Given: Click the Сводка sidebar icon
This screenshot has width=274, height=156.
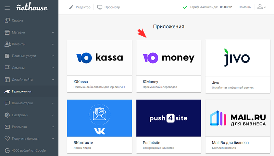Looking at the screenshot, I should pos(7,21).
